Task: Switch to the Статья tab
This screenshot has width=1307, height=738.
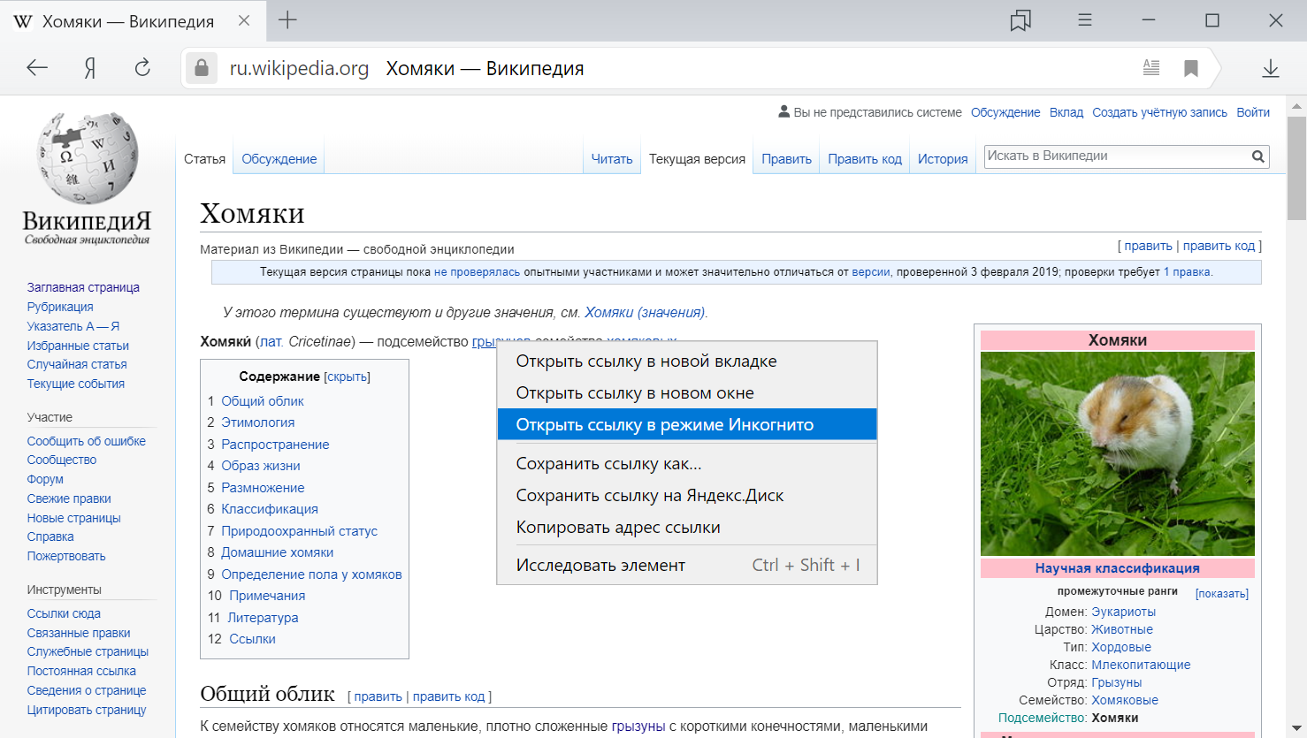Action: 204,159
